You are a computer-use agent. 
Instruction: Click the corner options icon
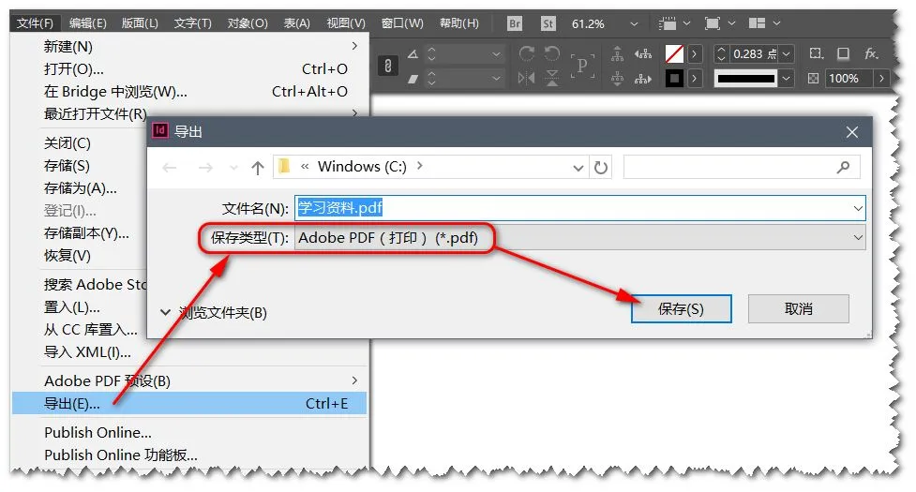click(816, 53)
